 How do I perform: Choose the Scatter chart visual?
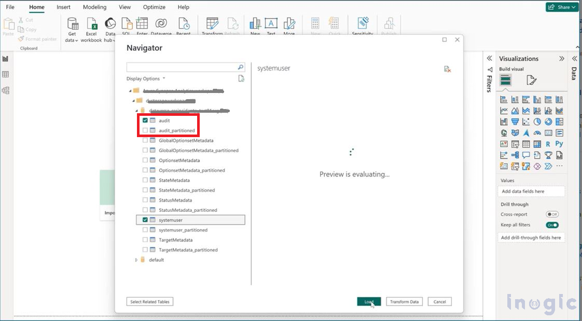pos(526,122)
